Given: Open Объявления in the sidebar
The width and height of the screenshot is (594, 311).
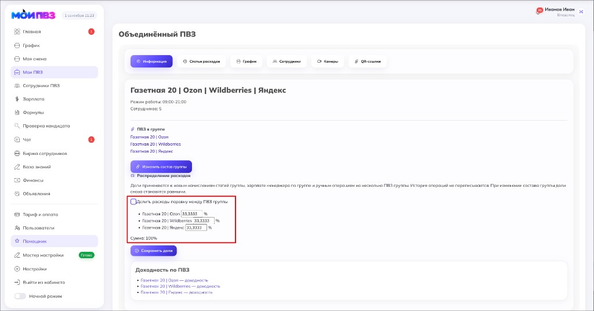Looking at the screenshot, I should 54,194.
